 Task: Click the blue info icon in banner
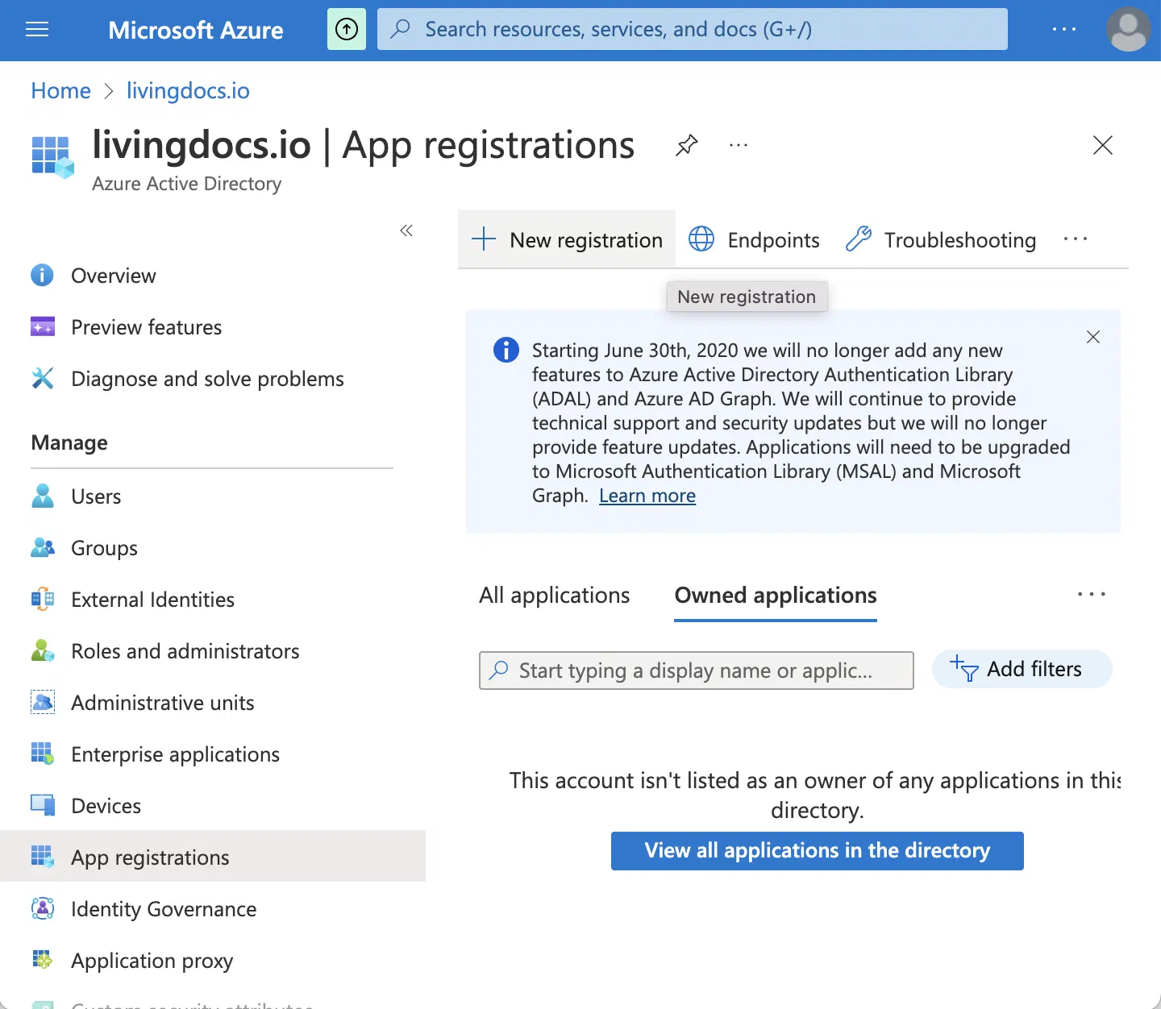tap(506, 350)
